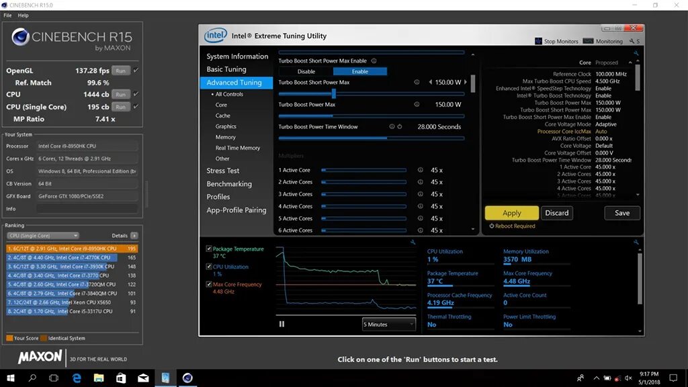Open Task View from the taskbar

[x=54, y=378]
